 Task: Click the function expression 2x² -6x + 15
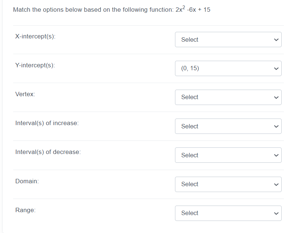(193, 10)
